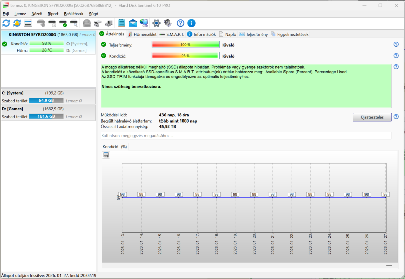405x279 pixels.
Task: Click the globe and monitor network icon
Action: tap(144, 23)
